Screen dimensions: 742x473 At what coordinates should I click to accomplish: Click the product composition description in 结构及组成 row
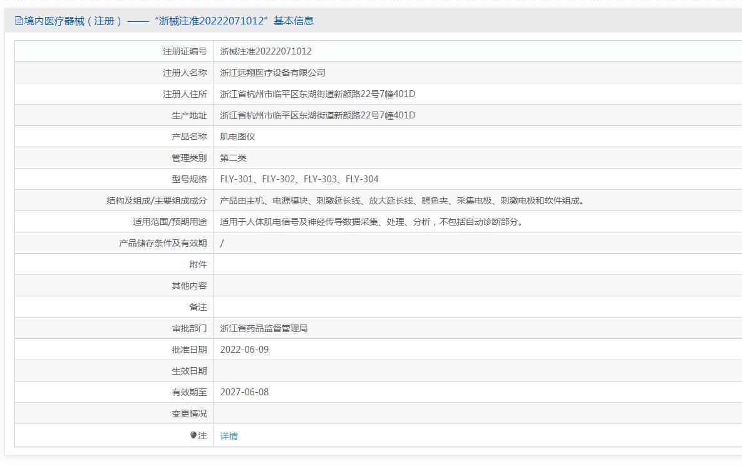pos(402,200)
